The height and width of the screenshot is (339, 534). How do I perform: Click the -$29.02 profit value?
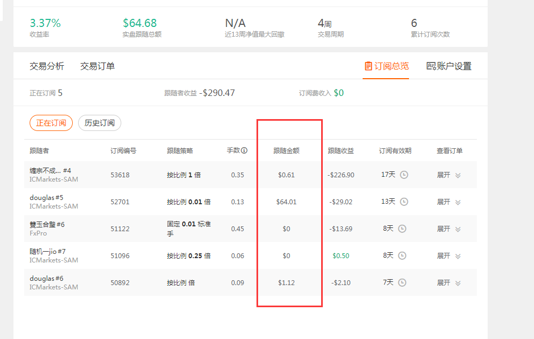341,202
